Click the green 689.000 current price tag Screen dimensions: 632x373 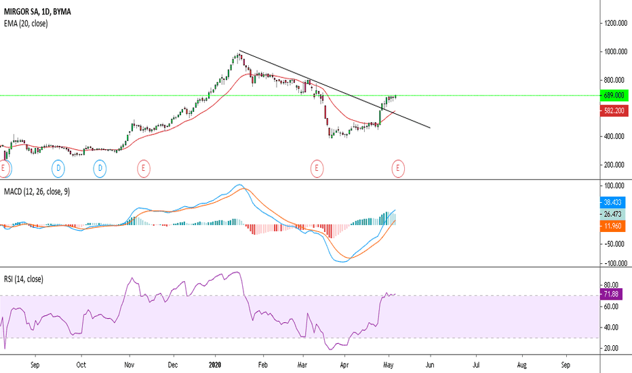tap(614, 96)
